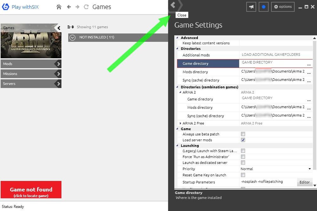Click the Additional mods gamefolders field
The image size is (317, 211).
tap(276, 54)
